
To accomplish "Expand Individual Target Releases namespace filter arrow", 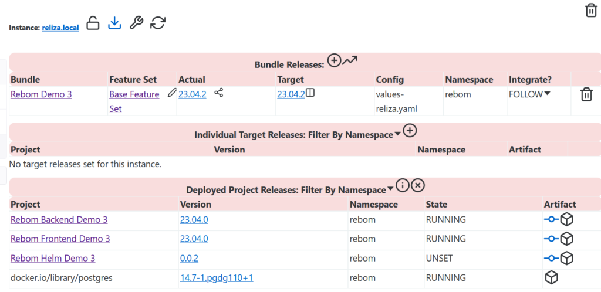I will click(397, 134).
